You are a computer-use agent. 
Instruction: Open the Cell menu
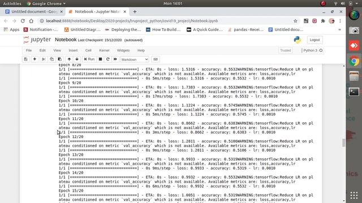[88, 50]
